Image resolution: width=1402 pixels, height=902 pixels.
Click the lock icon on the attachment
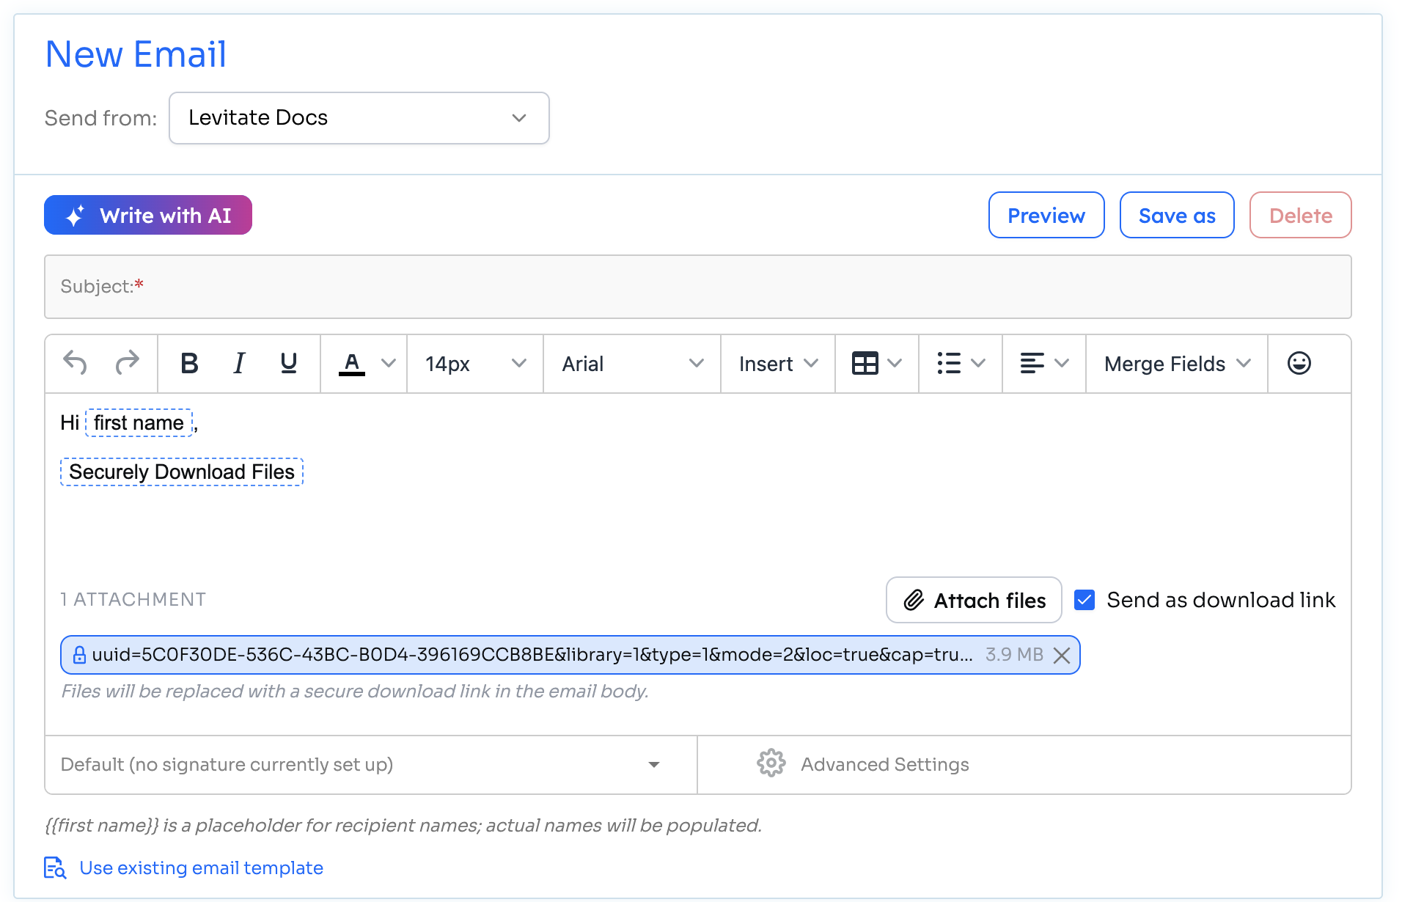tap(79, 655)
